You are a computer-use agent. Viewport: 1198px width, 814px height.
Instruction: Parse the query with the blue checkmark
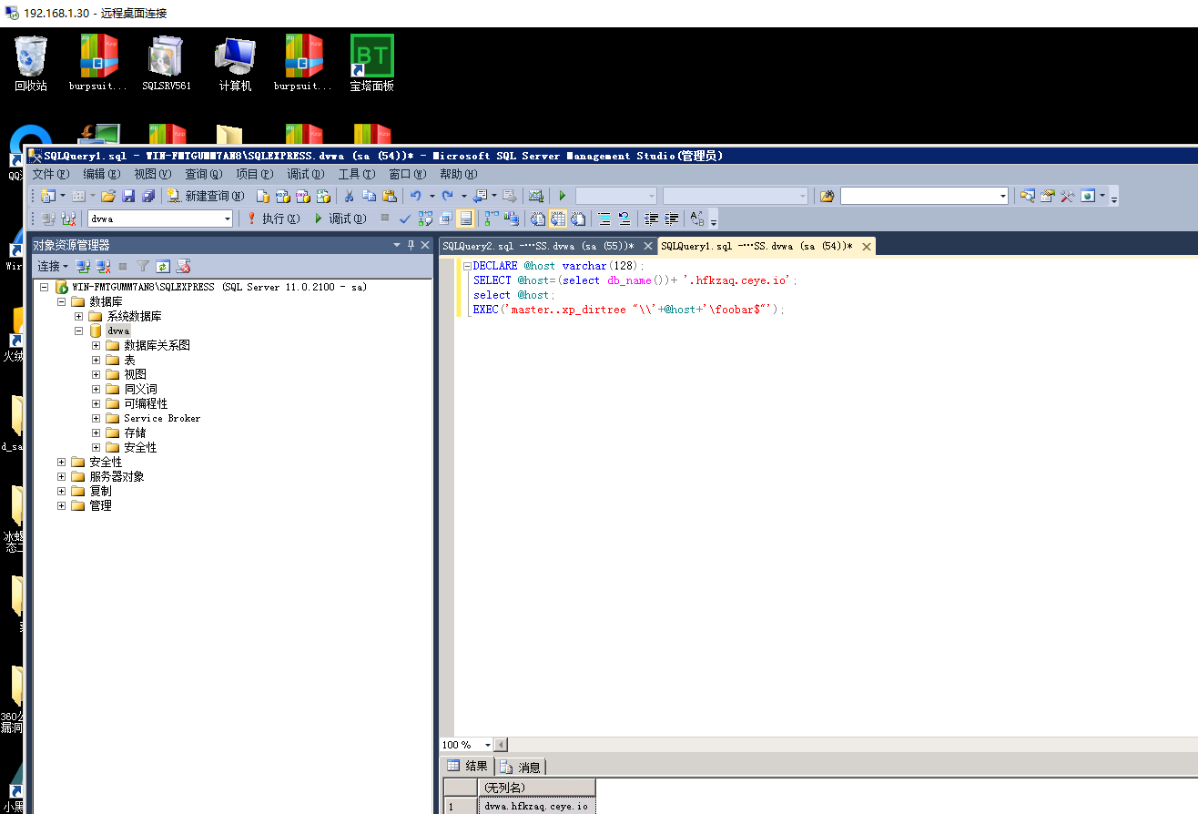[404, 219]
